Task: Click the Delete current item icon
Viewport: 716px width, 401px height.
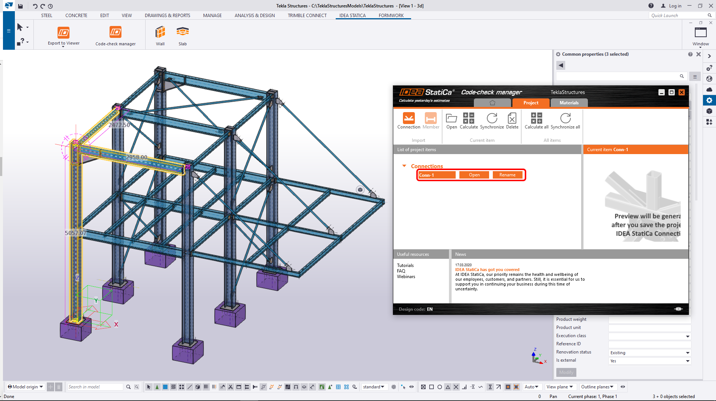Action: click(x=512, y=119)
